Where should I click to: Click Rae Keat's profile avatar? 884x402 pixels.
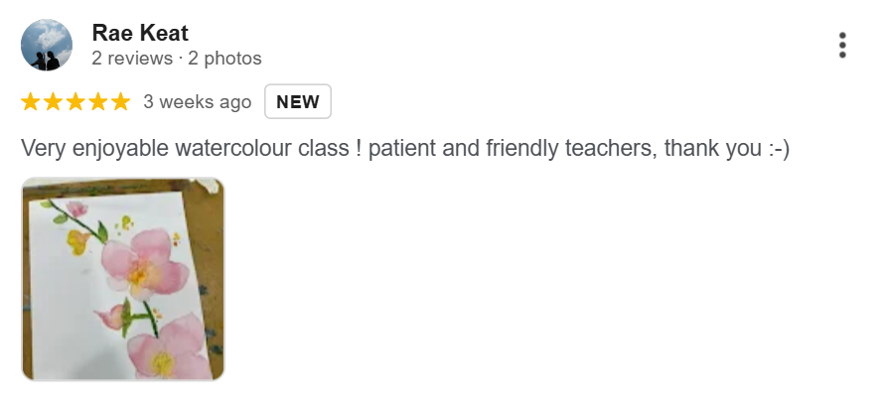[x=46, y=46]
